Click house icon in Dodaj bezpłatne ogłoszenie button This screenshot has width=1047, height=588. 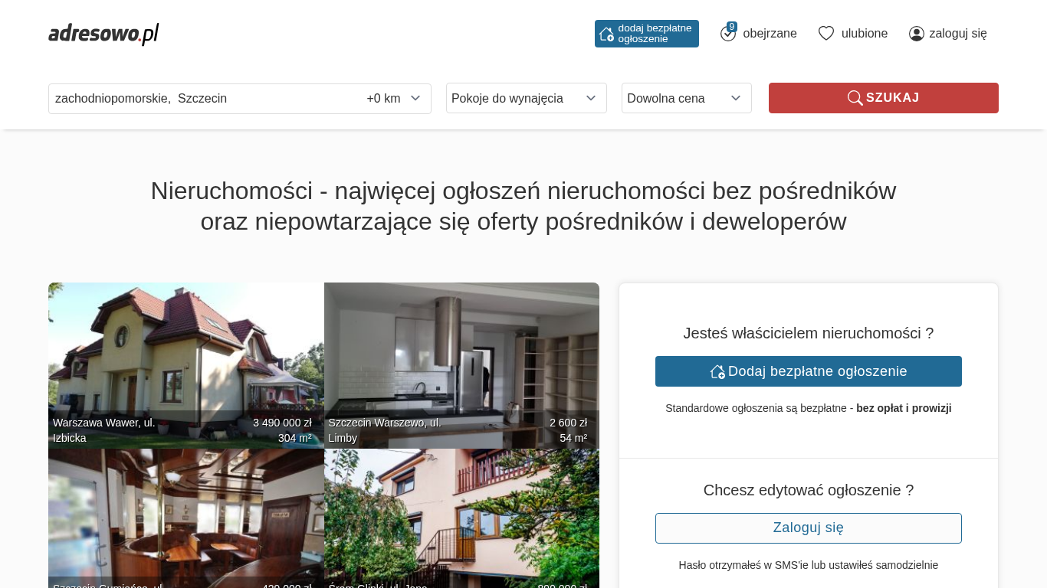click(717, 371)
